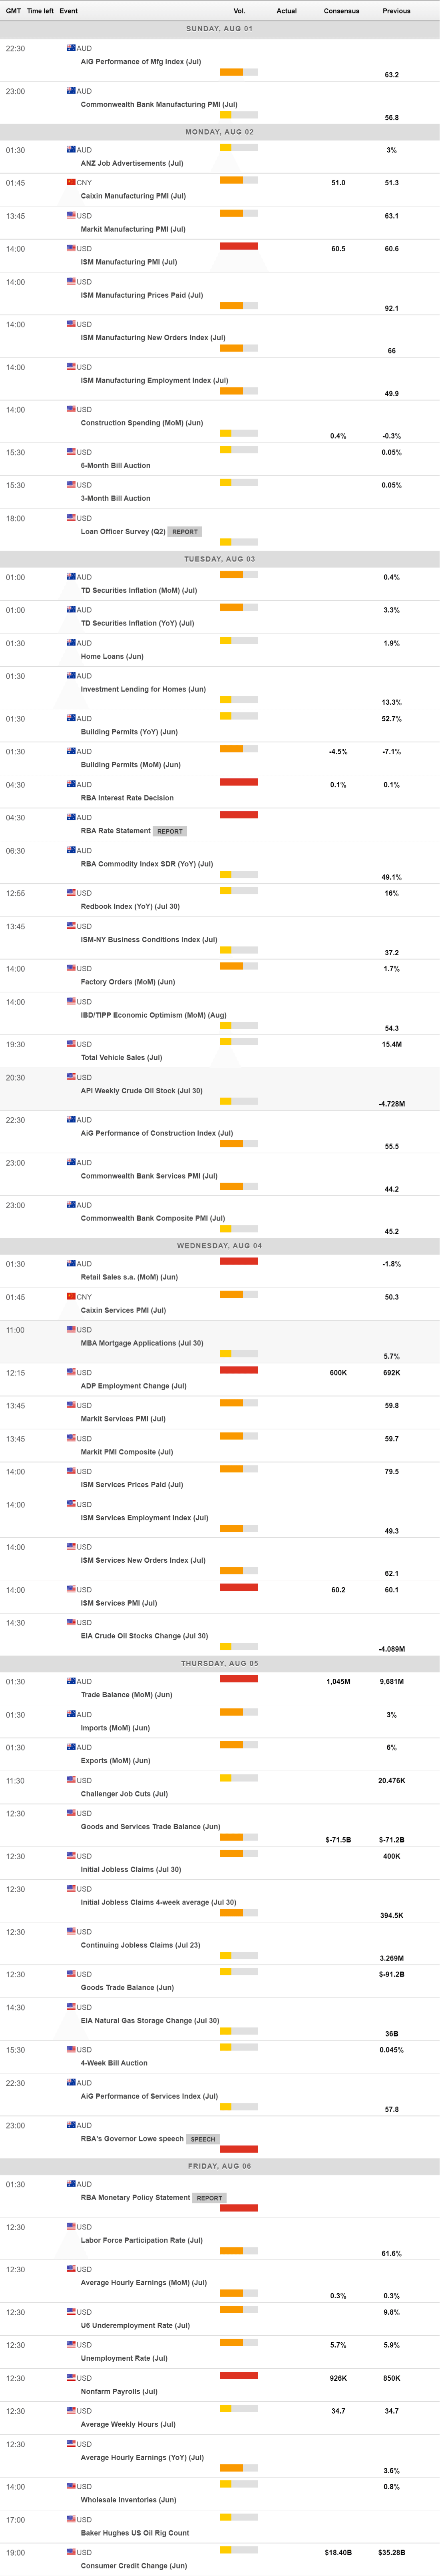This screenshot has height=2576, width=440.
Task: Click the Wednesday, Aug 04 date header
Action: 219,1246
